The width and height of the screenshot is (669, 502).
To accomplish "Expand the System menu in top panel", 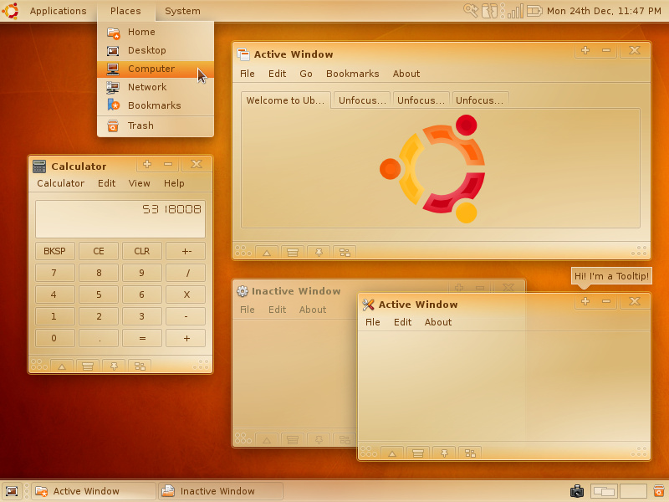I will point(182,11).
